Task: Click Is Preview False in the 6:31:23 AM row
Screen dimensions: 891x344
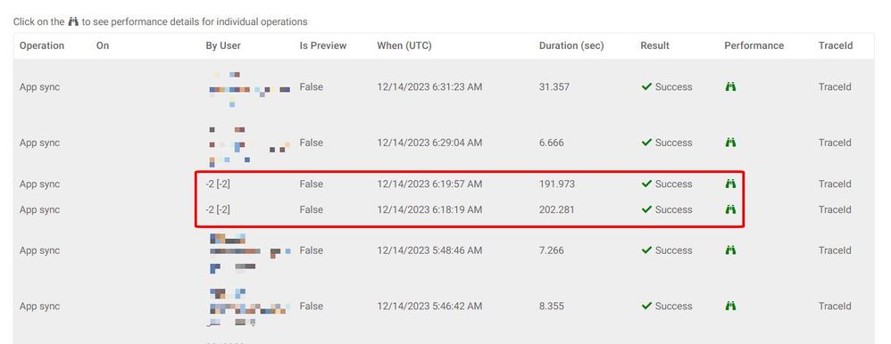Action: [312, 86]
